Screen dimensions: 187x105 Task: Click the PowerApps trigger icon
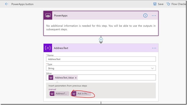pyautogui.click(x=48, y=15)
